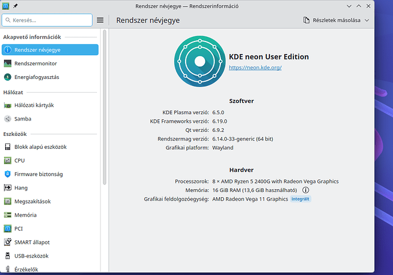393x275 pixels.
Task: Click the CPU chip icon
Action: pos(8,160)
